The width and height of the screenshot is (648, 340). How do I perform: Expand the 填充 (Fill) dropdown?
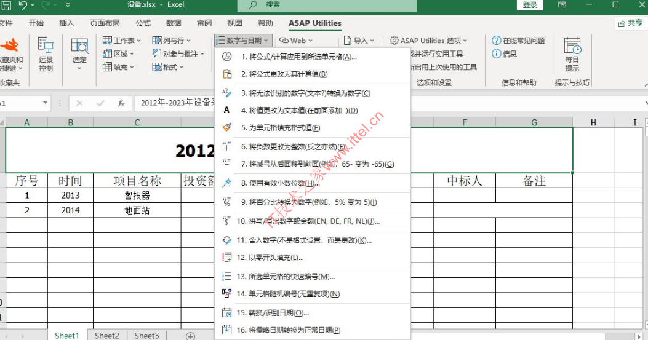tap(118, 67)
